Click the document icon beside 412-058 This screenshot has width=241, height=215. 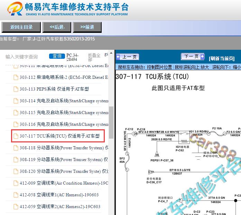pyautogui.click(x=16, y=195)
